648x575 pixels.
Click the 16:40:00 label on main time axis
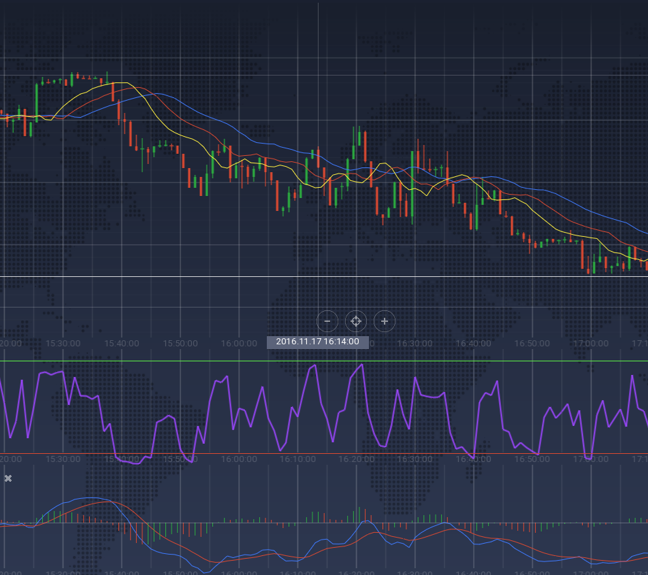(474, 344)
